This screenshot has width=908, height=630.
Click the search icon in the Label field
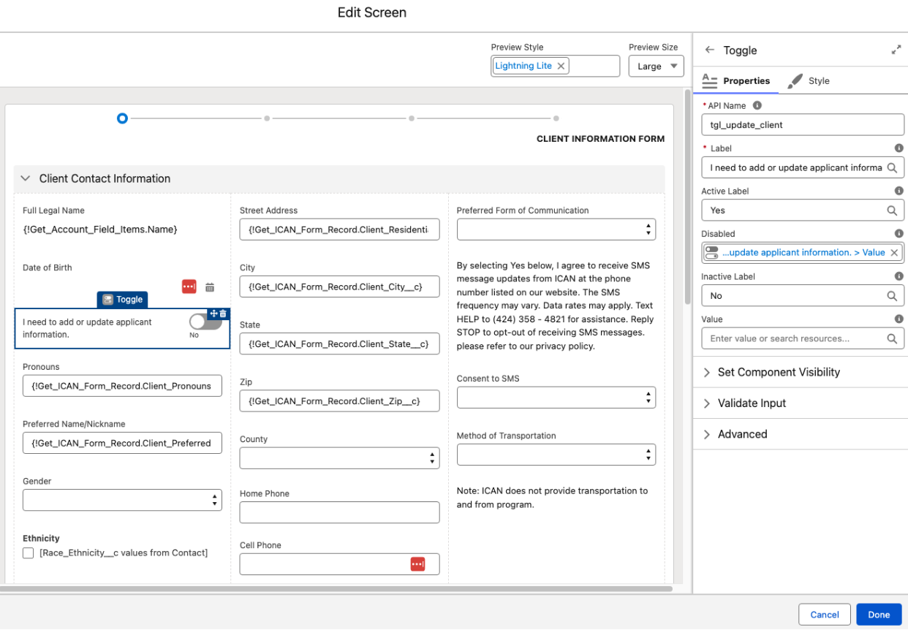tap(892, 167)
